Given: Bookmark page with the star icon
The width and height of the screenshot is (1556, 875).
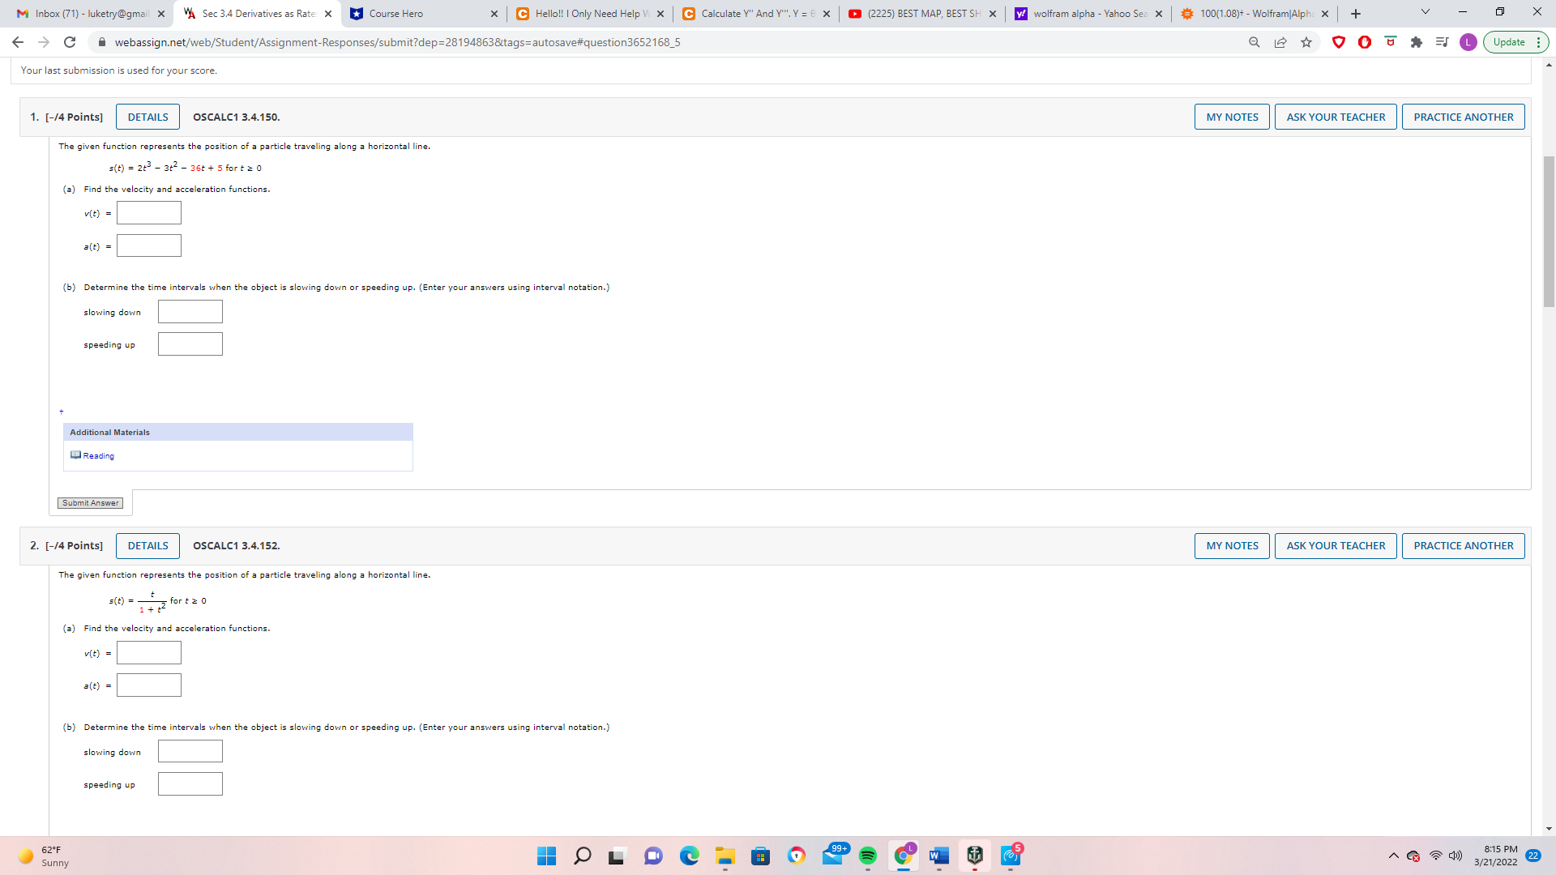Looking at the screenshot, I should 1306,42.
